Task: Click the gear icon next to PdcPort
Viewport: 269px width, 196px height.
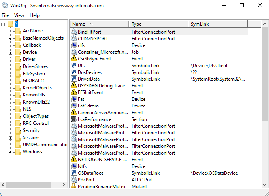Action: [x=74, y=179]
